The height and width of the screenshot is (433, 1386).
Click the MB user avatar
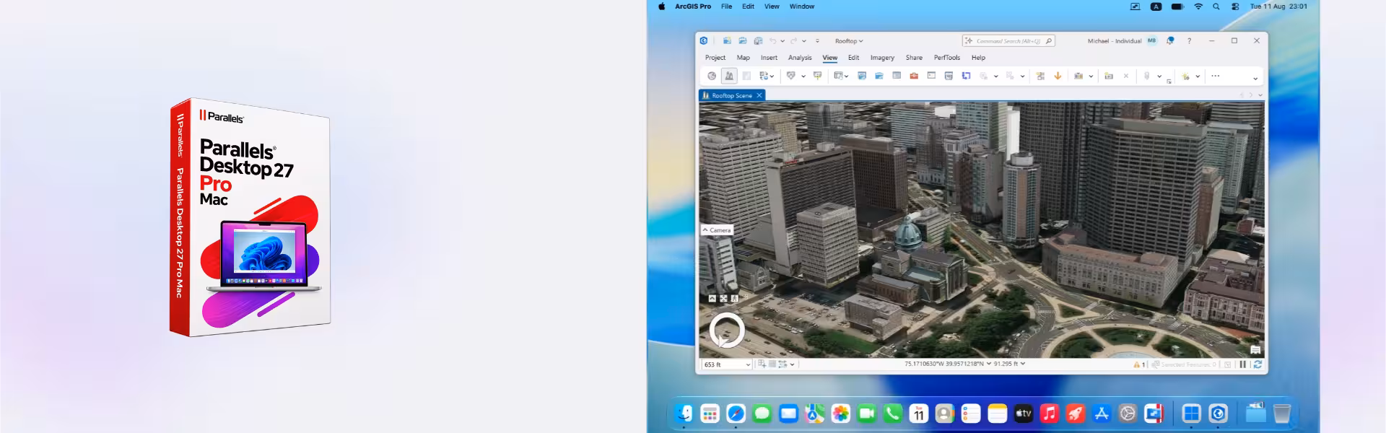tap(1152, 41)
